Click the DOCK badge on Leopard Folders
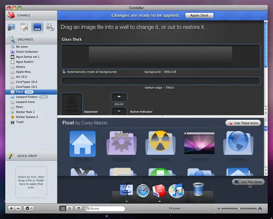 [x=43, y=97]
